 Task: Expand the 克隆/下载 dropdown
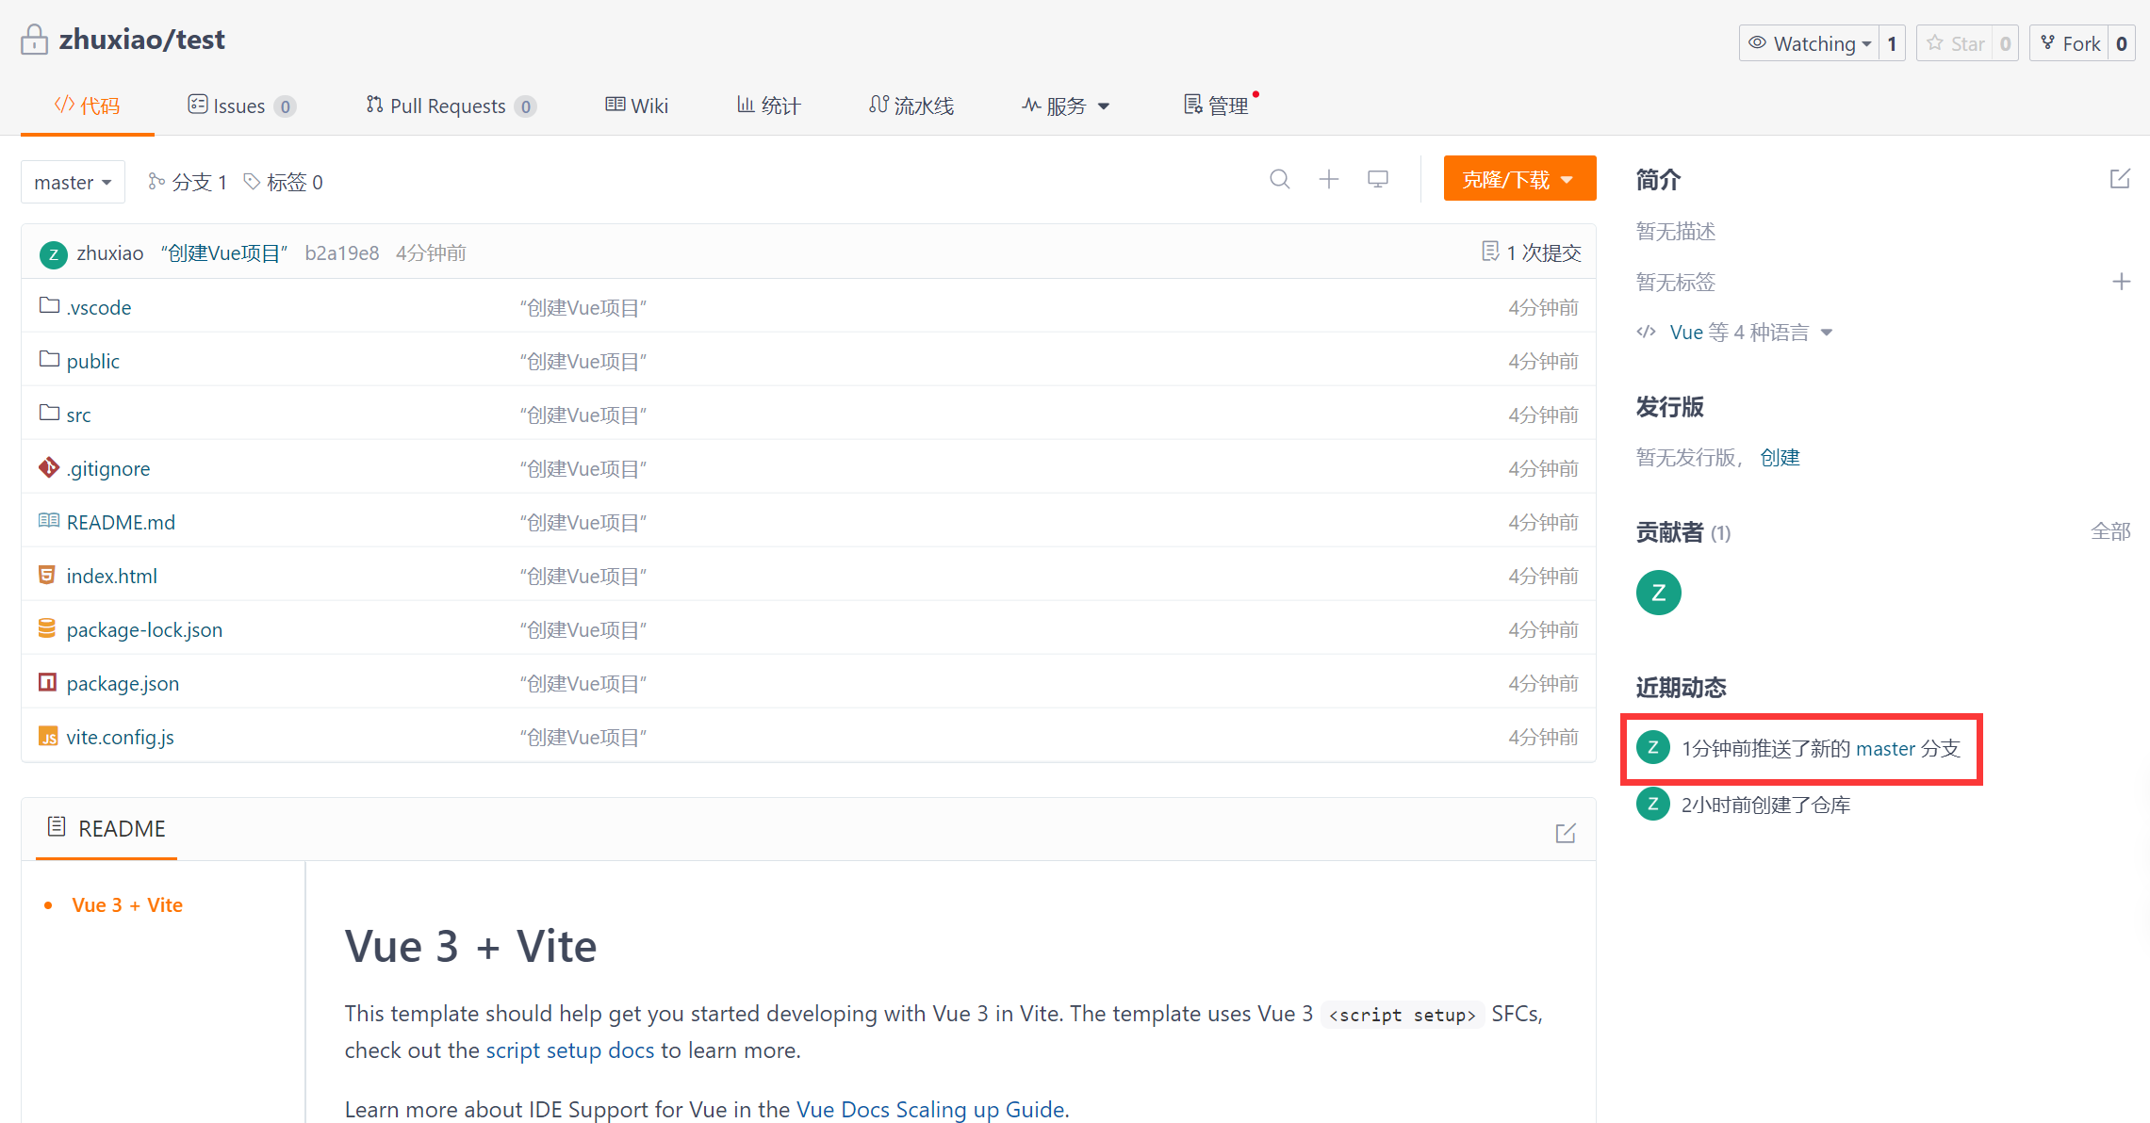pyautogui.click(x=1518, y=179)
